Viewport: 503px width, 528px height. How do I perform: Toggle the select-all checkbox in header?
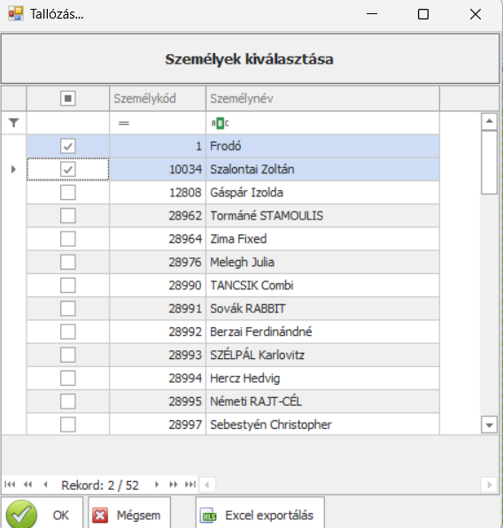[x=68, y=98]
